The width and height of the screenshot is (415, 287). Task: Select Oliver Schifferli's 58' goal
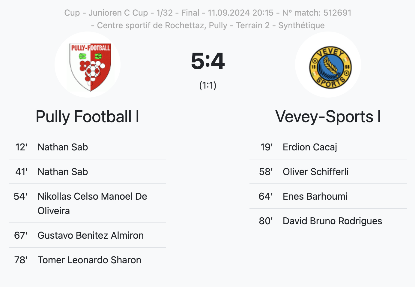[328, 172]
